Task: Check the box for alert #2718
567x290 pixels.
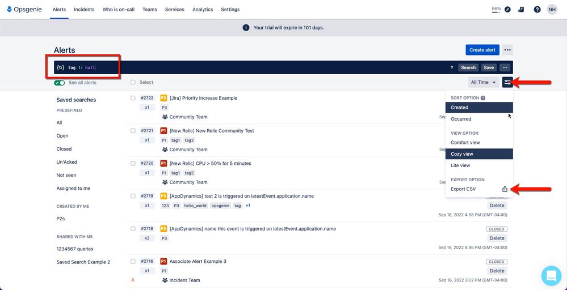Action: point(133,229)
